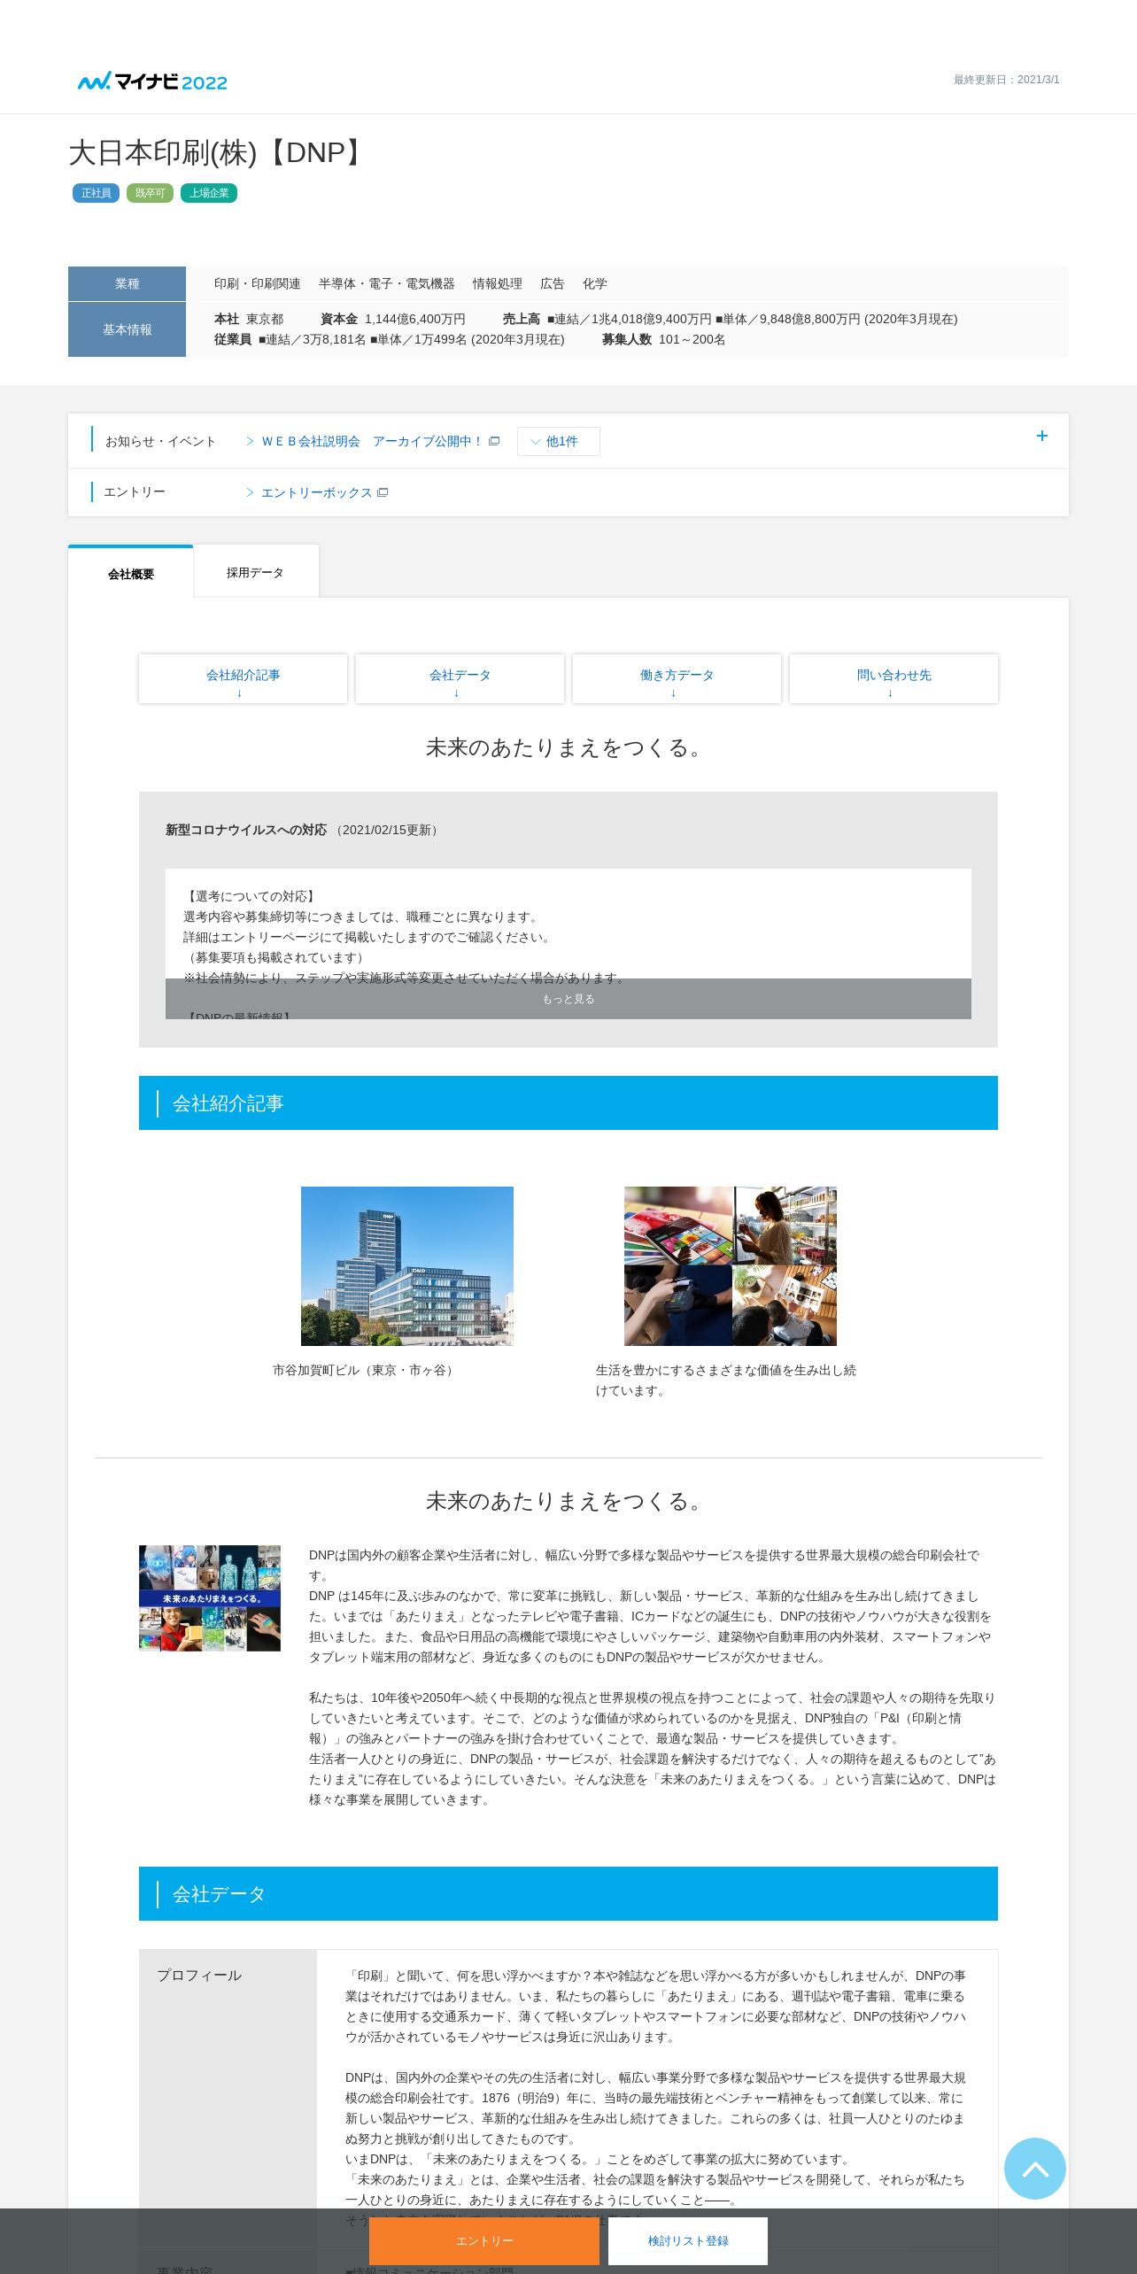Open the マイナビ2022 logo home link
Screen dimensions: 1137x2274
pos(152,81)
